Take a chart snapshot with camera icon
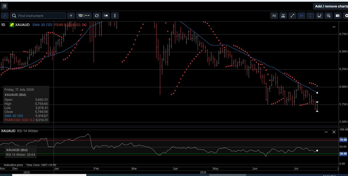 click(x=337, y=16)
